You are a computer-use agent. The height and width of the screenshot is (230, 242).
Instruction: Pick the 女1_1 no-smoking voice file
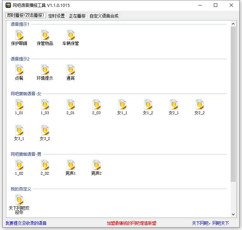(x=122, y=105)
